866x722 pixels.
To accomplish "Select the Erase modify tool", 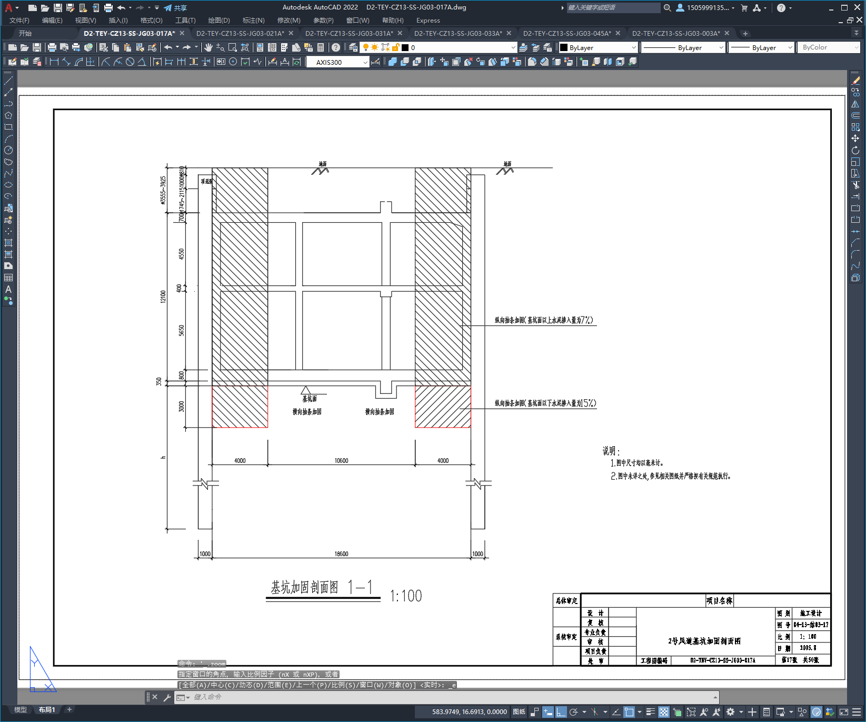I will (x=855, y=81).
